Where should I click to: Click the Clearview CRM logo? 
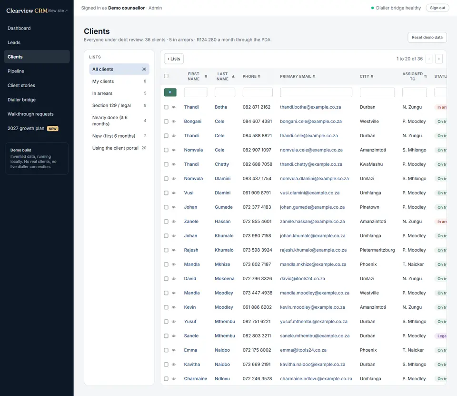27,10
